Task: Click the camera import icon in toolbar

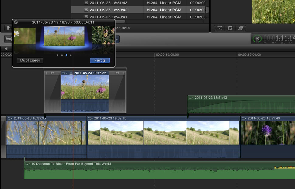Action: pyautogui.click(x=8, y=39)
